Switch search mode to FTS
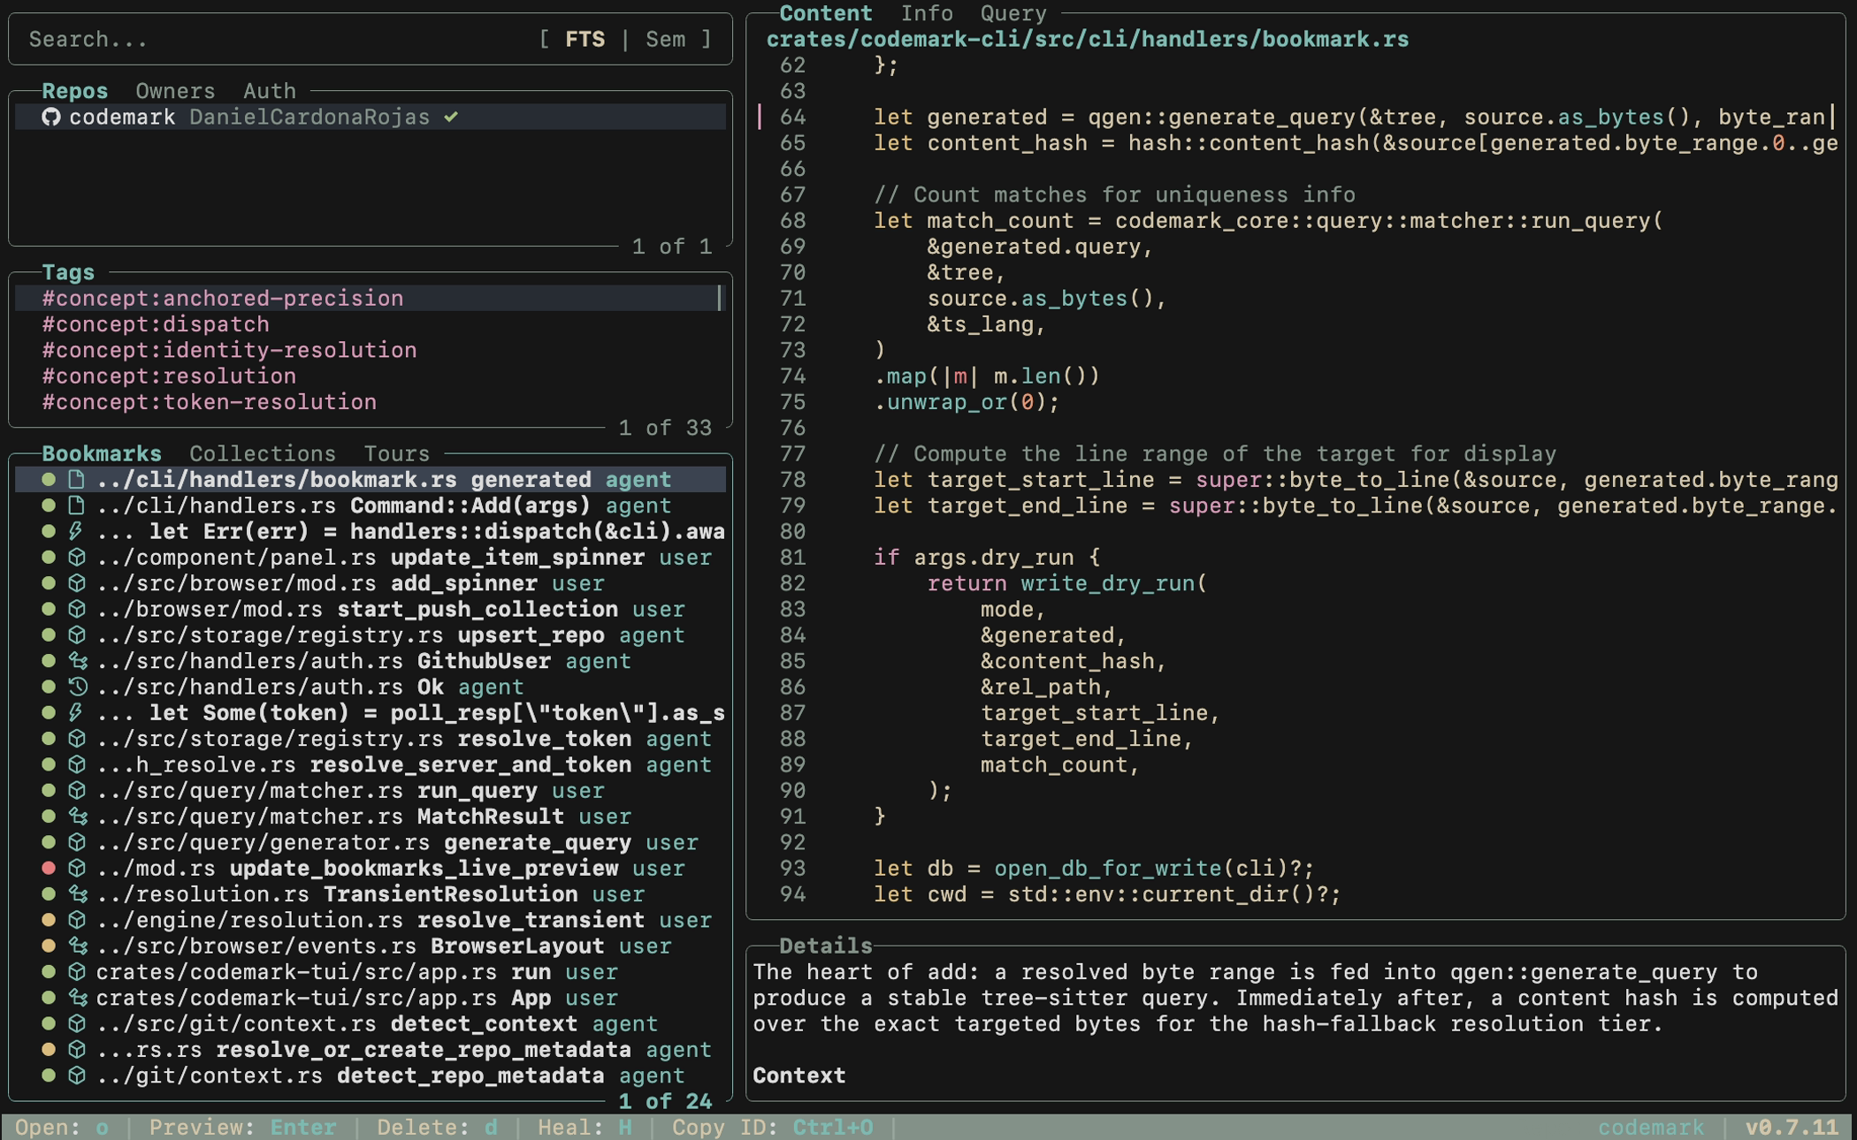The height and width of the screenshot is (1140, 1857). click(x=585, y=39)
